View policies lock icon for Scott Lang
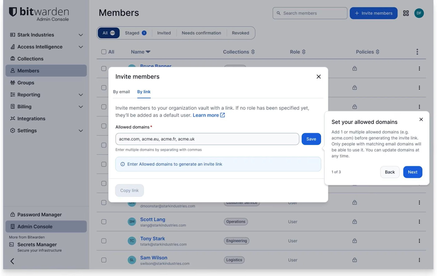Image resolution: width=437 pixels, height=276 pixels. (x=355, y=222)
